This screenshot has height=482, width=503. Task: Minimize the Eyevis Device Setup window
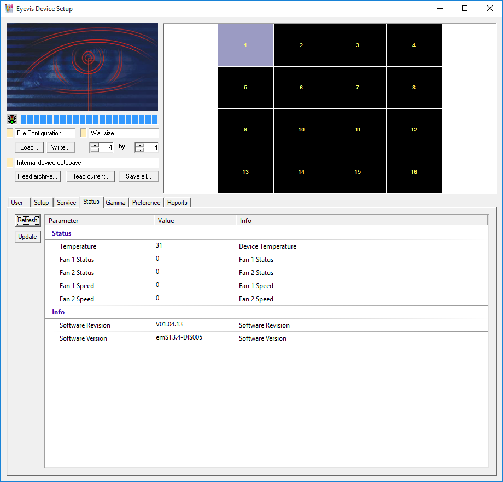pyautogui.click(x=440, y=8)
